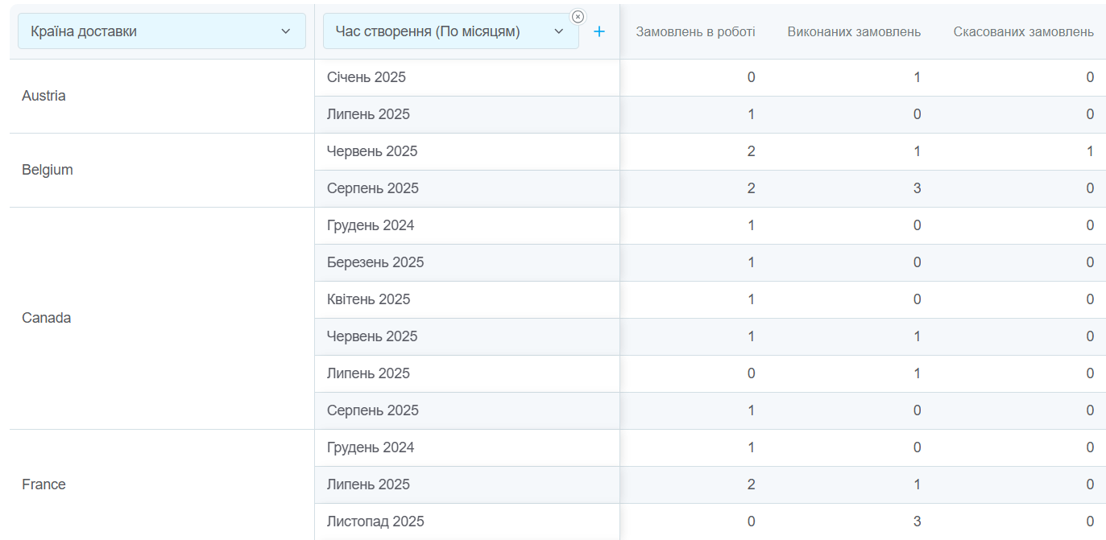Click 'Серпень 2025' row under Belgium
The width and height of the screenshot is (1106, 540).
tap(373, 188)
